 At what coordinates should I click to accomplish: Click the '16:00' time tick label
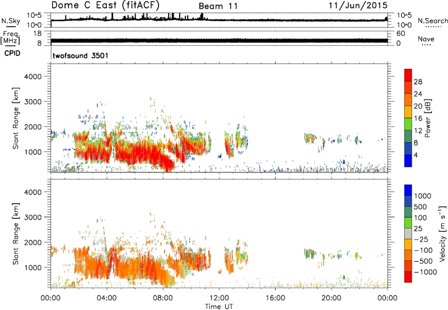point(275,298)
